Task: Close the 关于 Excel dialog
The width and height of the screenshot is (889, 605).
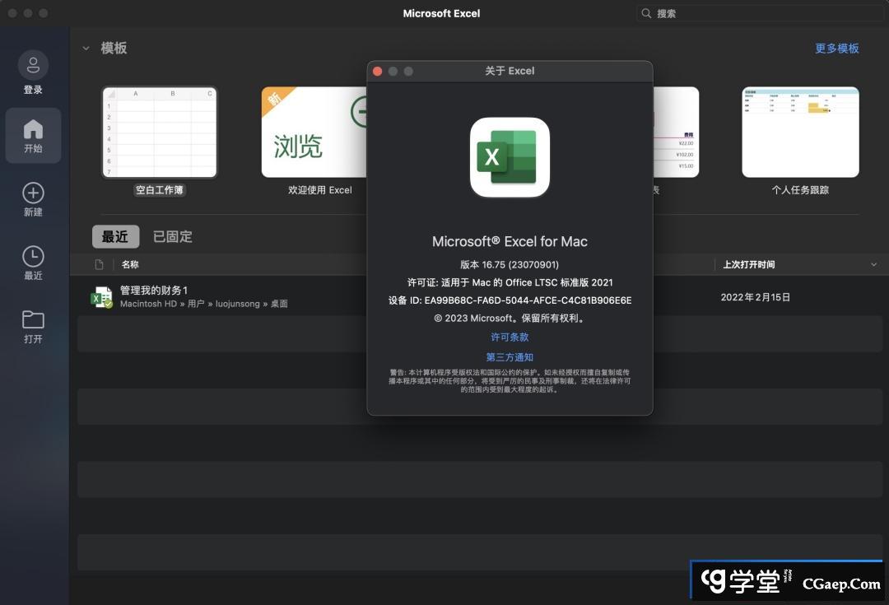Action: tap(378, 72)
